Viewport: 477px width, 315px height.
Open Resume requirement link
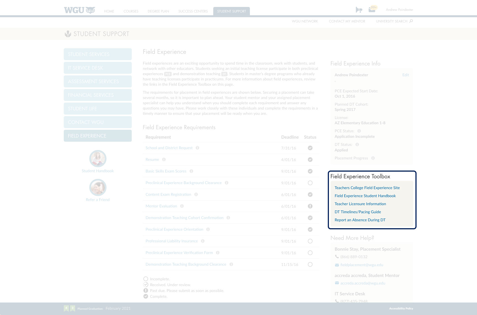tap(152, 159)
